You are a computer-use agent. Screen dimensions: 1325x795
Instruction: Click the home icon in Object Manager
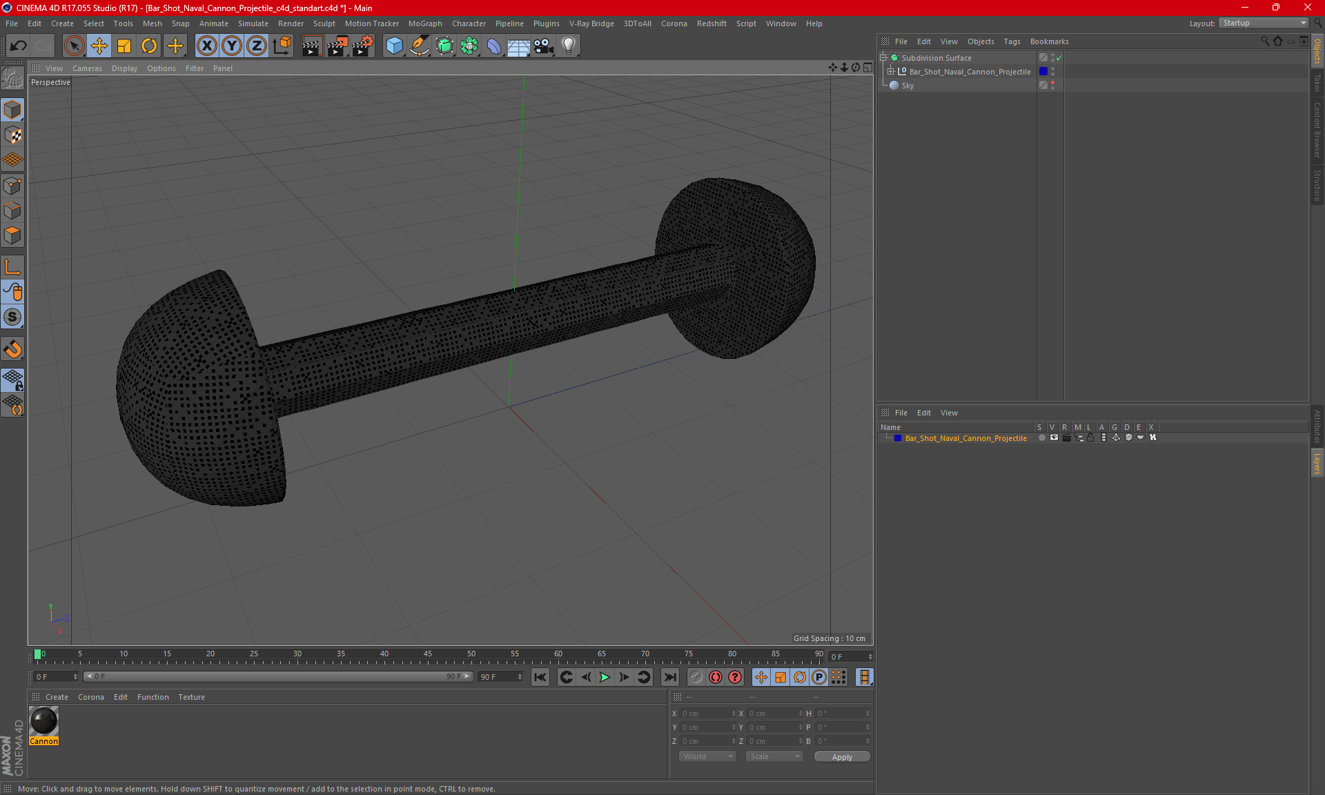tap(1278, 41)
